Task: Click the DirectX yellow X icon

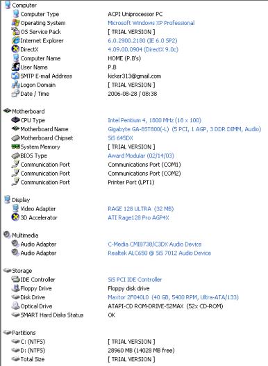Action: click(15, 49)
